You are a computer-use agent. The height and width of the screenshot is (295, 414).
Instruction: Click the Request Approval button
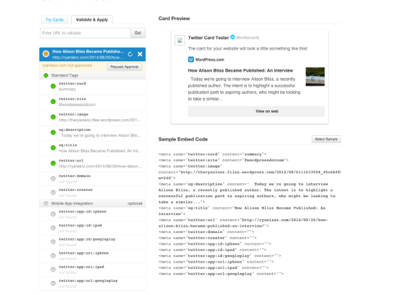coord(125,66)
